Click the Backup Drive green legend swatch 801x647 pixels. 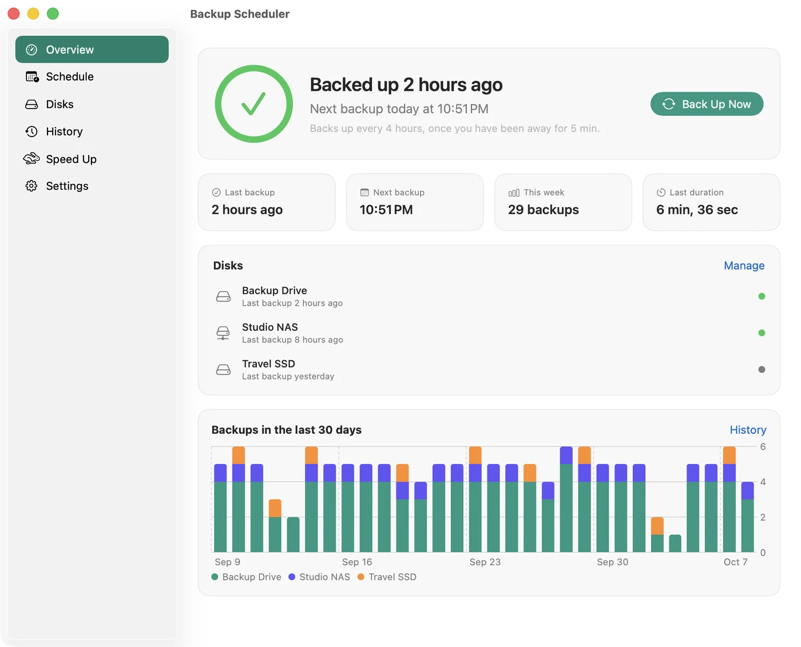click(x=215, y=577)
